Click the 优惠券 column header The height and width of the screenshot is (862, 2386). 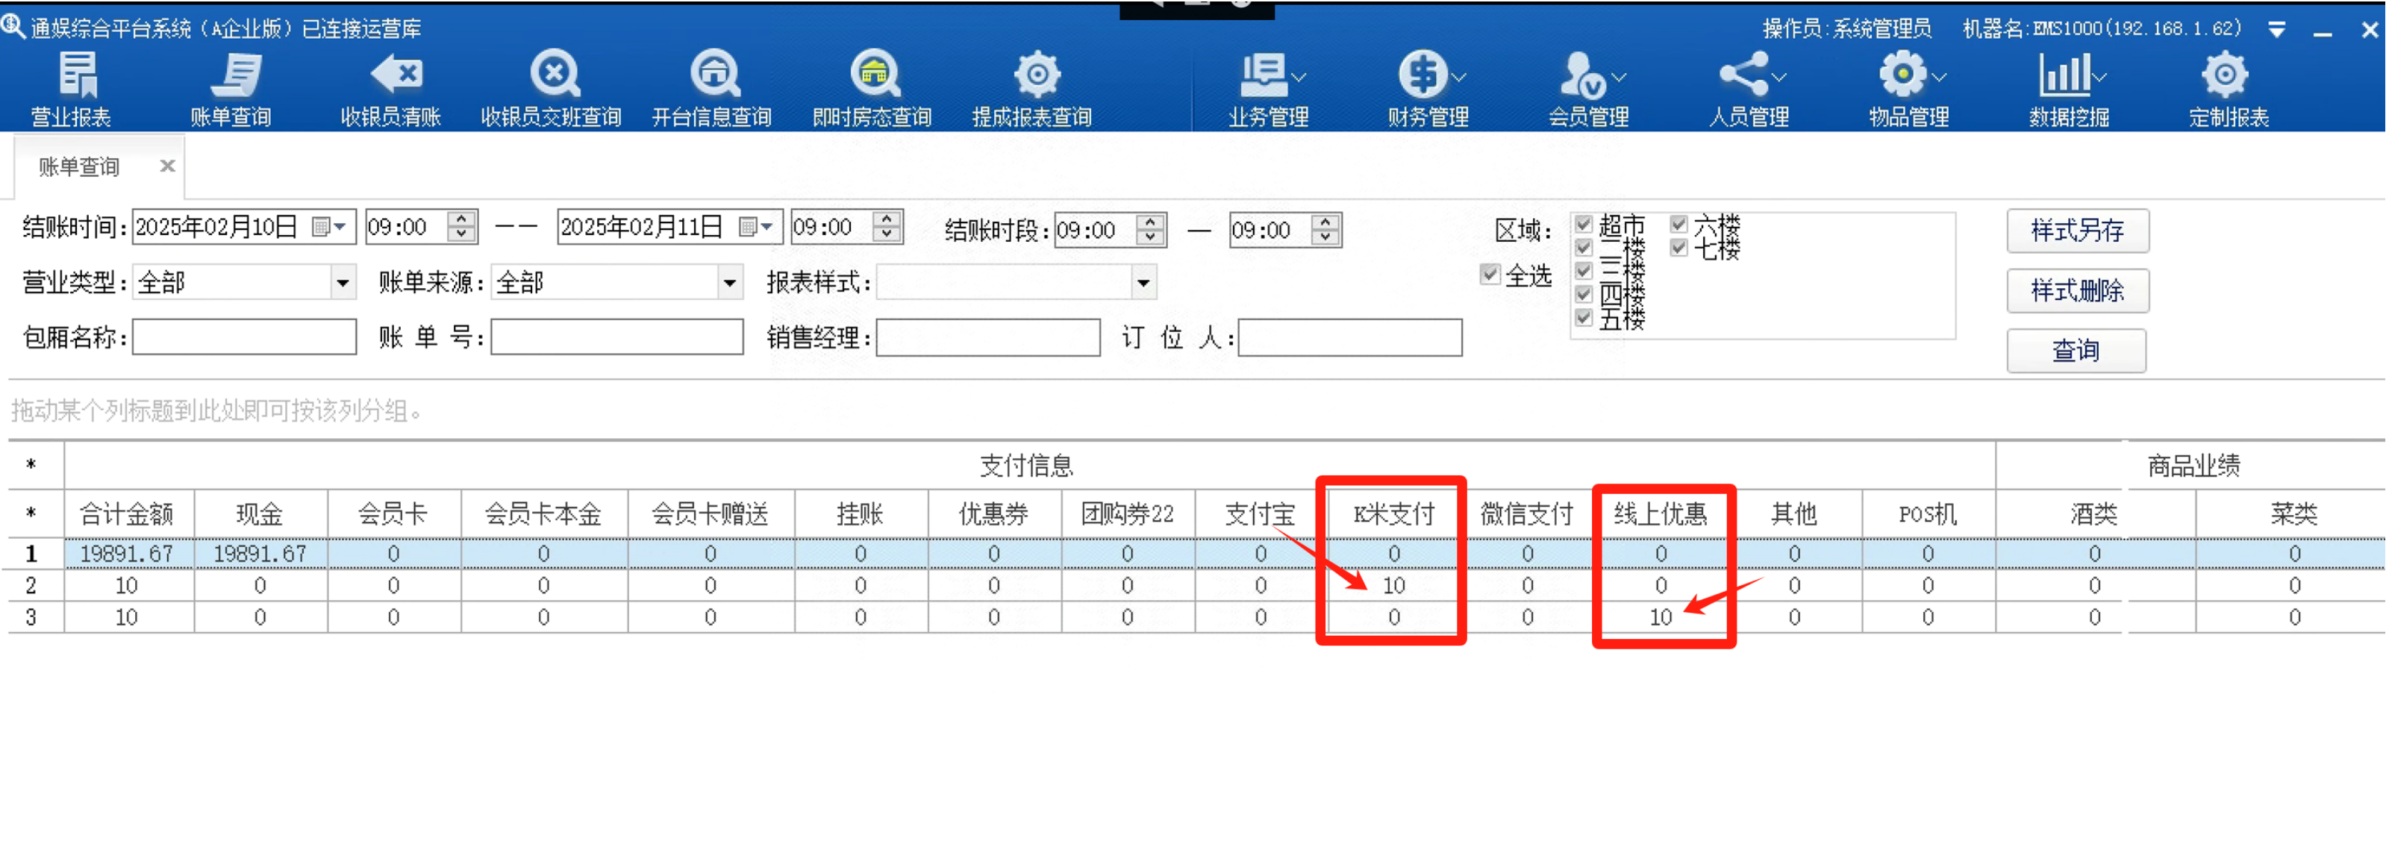(994, 514)
